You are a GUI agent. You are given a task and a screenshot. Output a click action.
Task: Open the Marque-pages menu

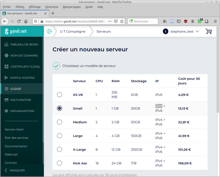click(72, 7)
